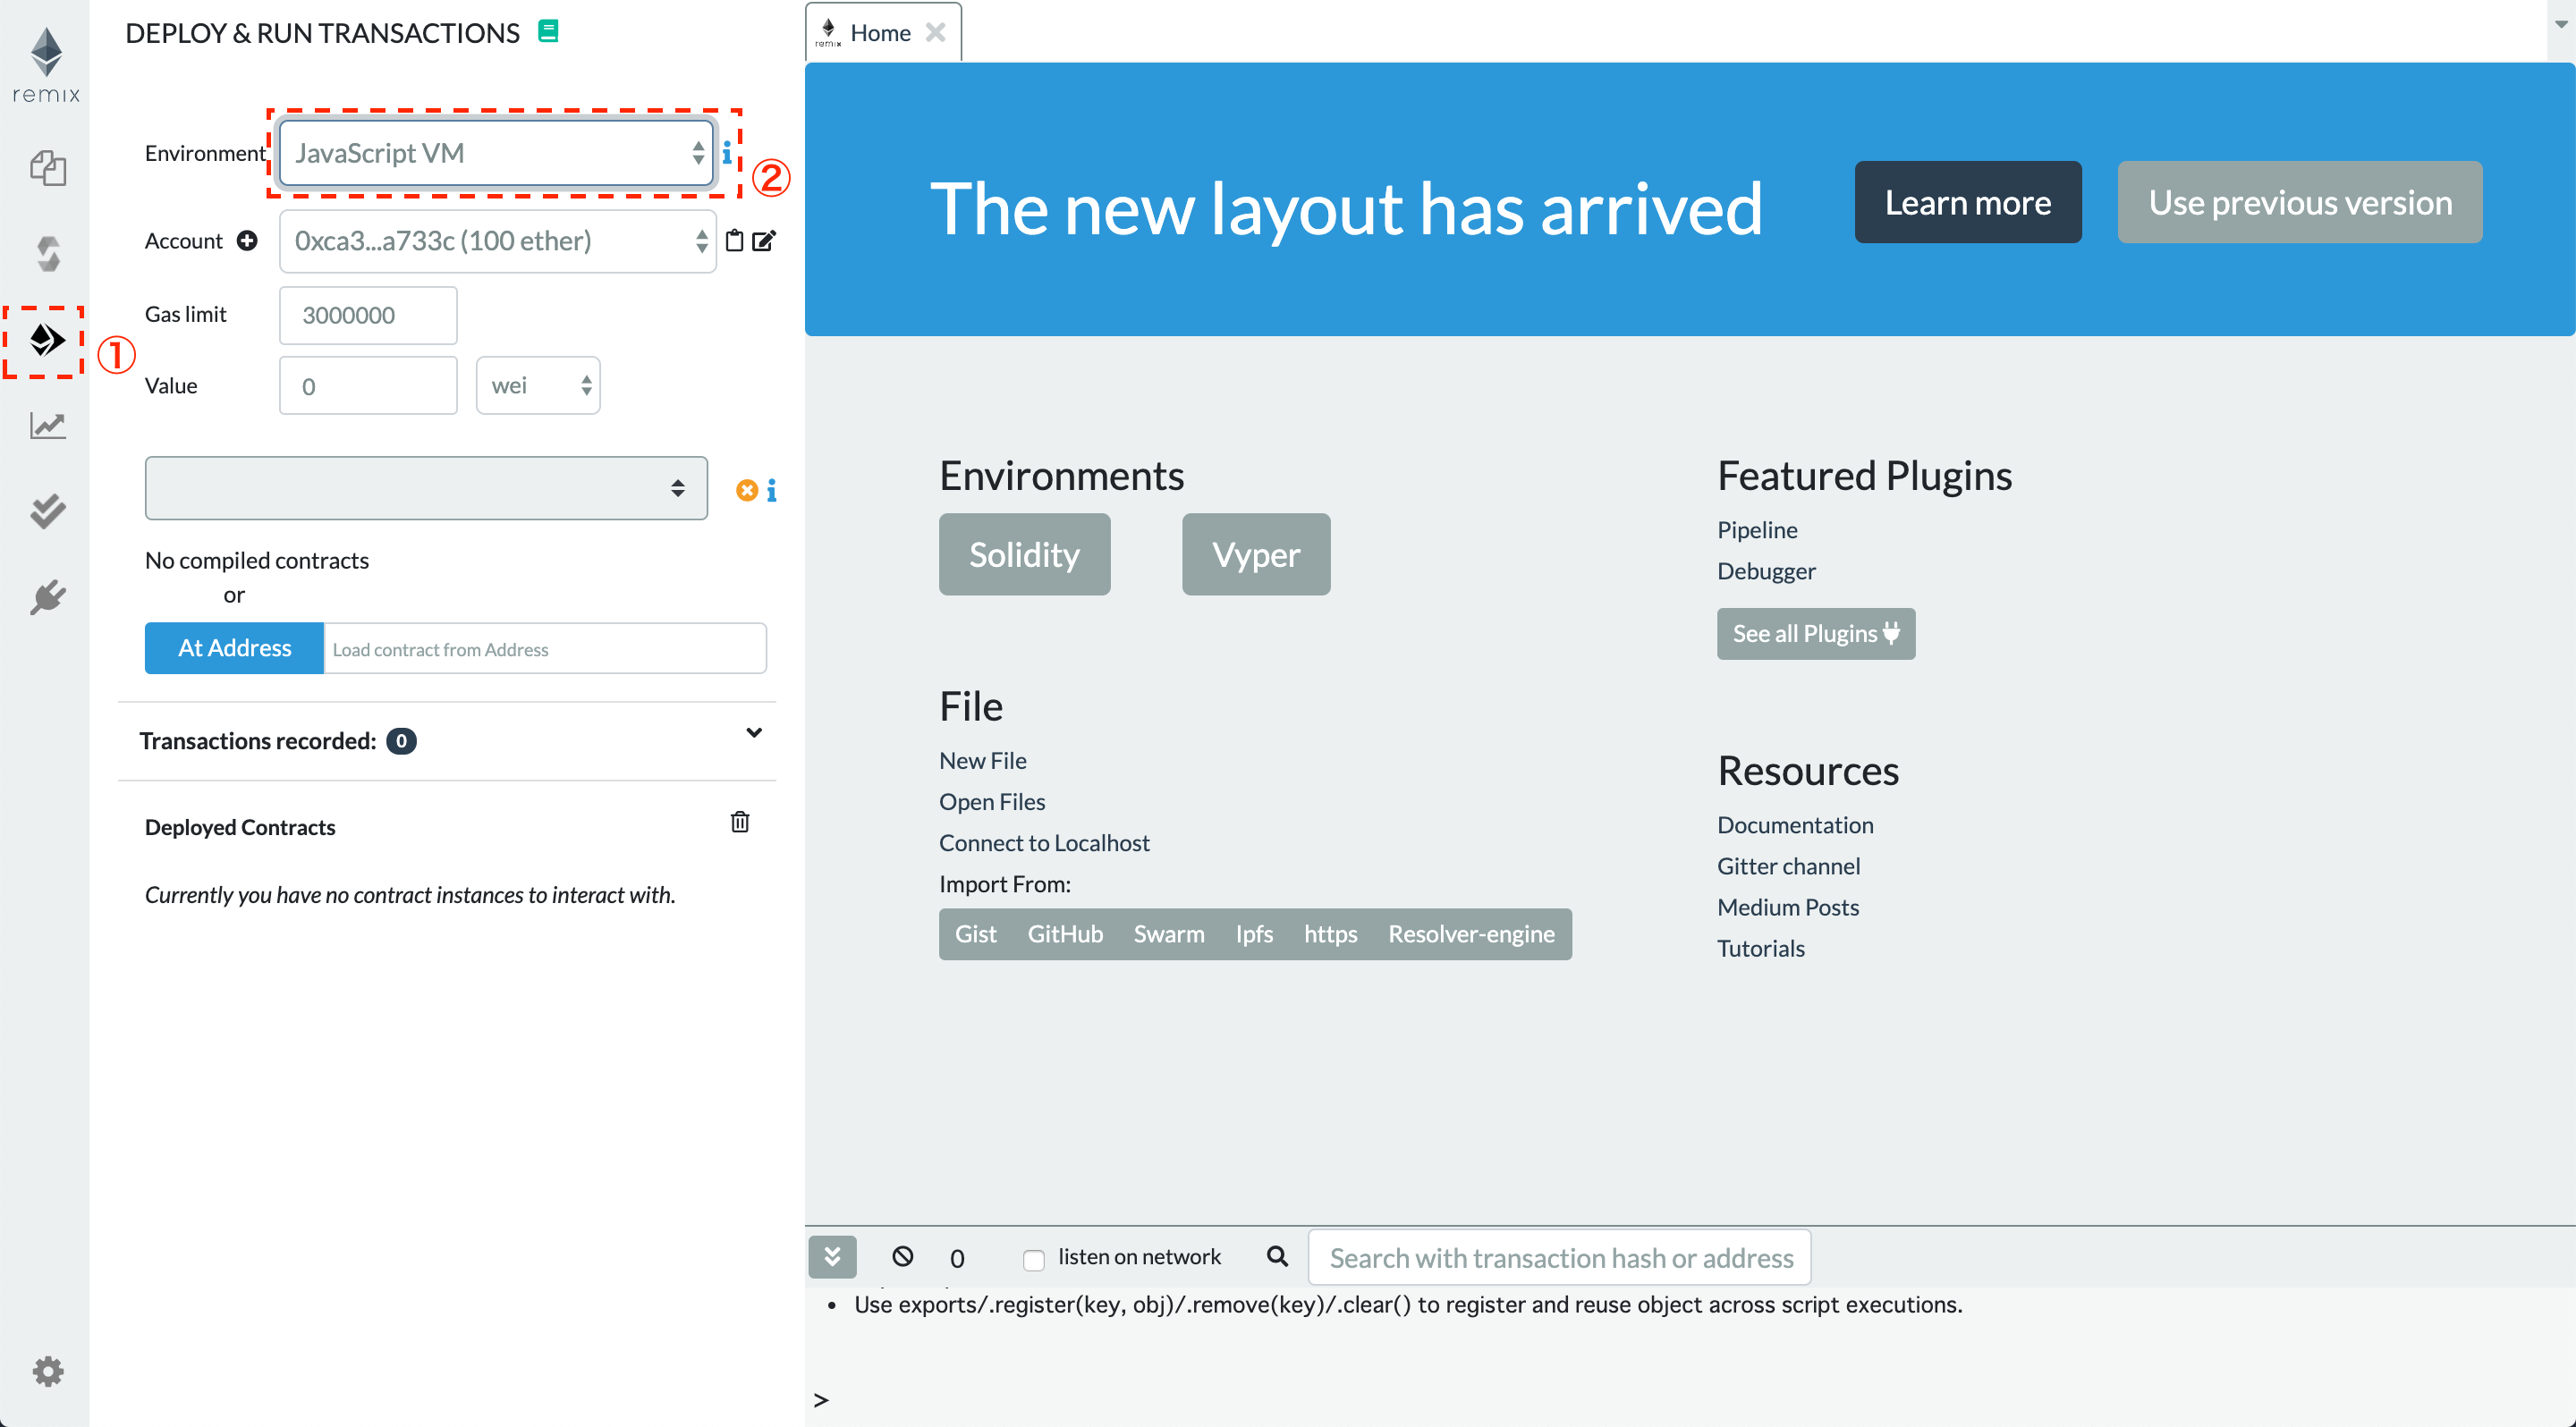Click the settings gear icon bottom-left

[46, 1371]
